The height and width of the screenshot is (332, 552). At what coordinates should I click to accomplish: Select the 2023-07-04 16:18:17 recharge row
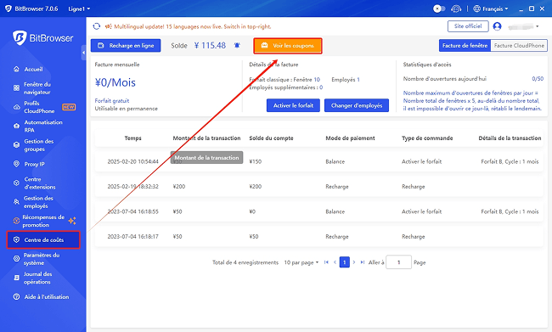(x=318, y=237)
